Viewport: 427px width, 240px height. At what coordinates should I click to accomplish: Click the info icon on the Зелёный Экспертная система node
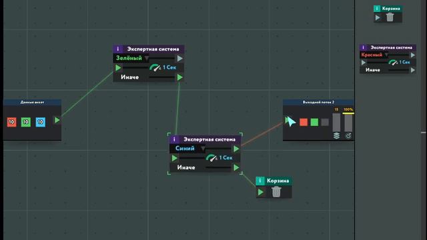(x=118, y=49)
